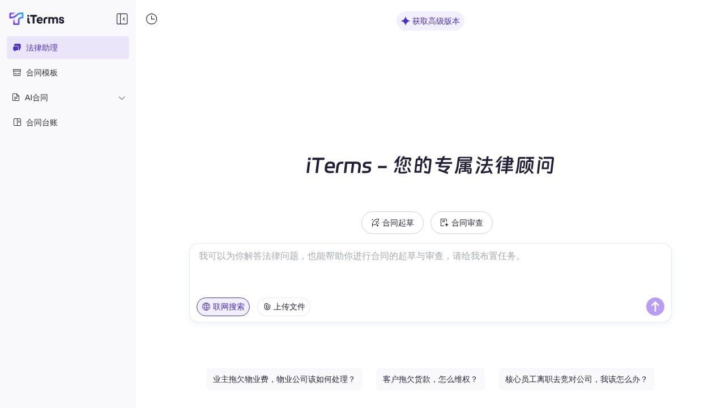
Task: Click the 合同模板 template icon
Action: click(x=17, y=73)
